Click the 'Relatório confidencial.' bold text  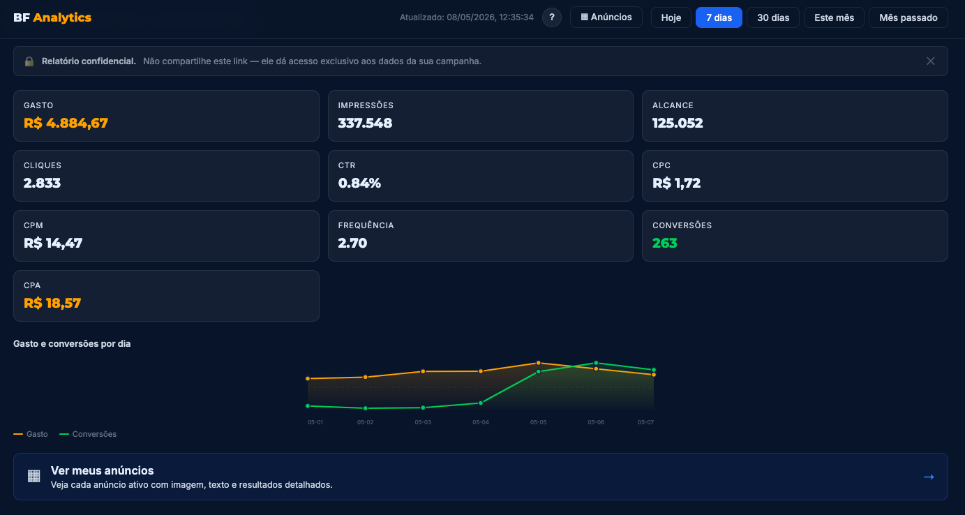pos(89,61)
